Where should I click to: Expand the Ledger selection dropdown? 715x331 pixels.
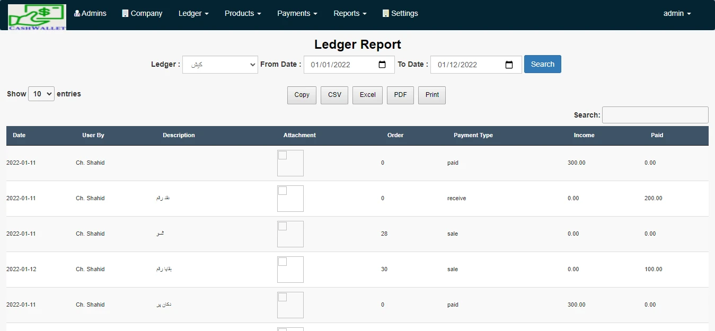click(220, 65)
